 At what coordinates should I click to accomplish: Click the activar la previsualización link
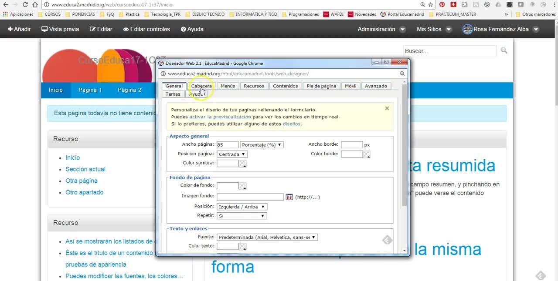pyautogui.click(x=220, y=117)
